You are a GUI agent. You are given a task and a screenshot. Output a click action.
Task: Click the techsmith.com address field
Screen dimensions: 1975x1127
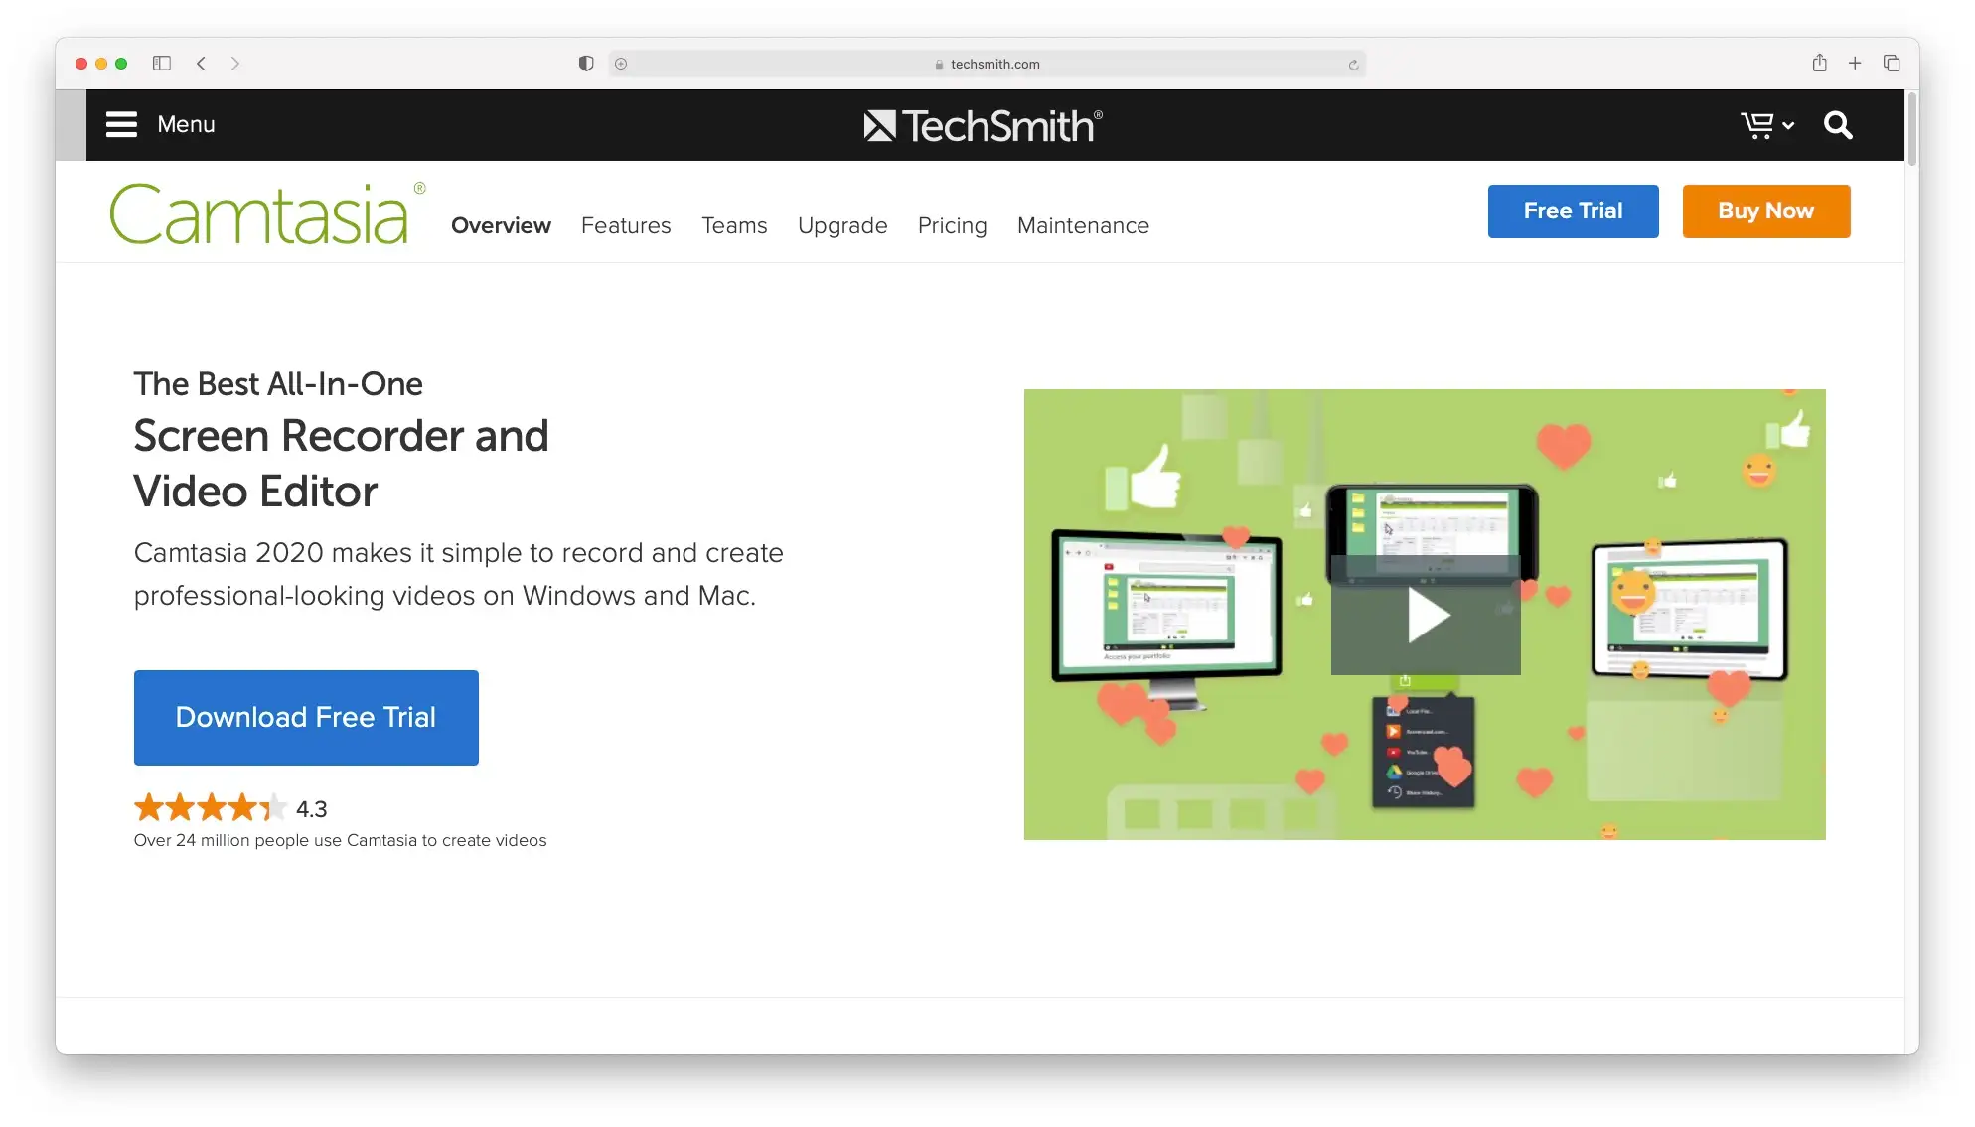tap(987, 64)
